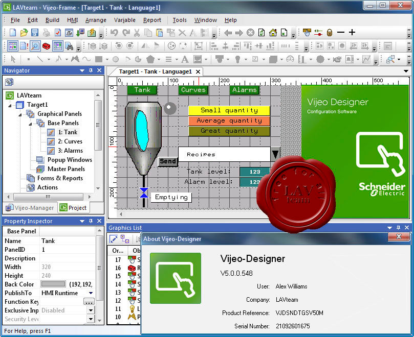Click the Back arrow navigation icon
Image resolution: width=414 pixels, height=337 pixels.
(x=228, y=33)
